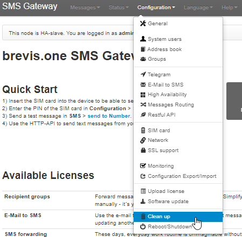Select Monitoring menu entry
Viewport: 242px width, 237px height.
pos(178,166)
